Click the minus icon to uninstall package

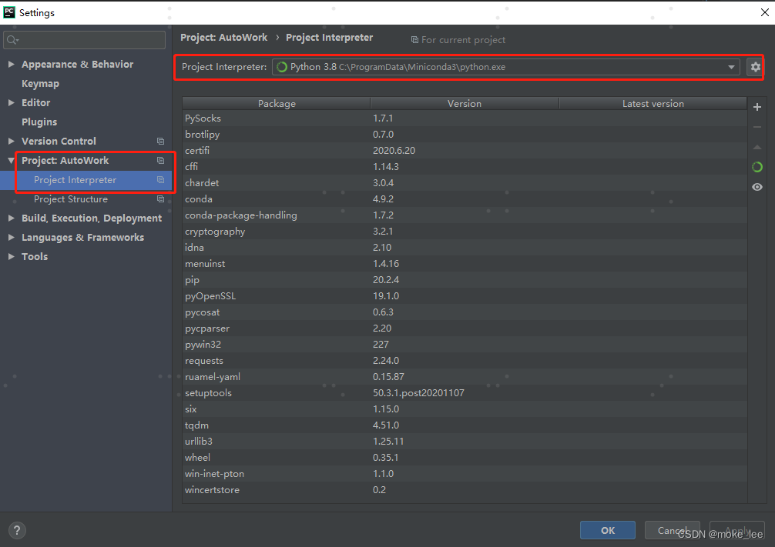coord(757,128)
